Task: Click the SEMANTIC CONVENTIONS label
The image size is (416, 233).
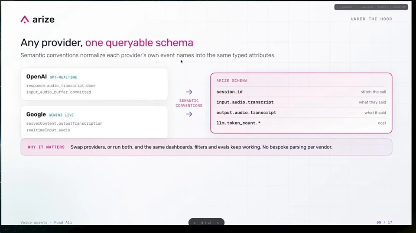Action: (x=189, y=103)
